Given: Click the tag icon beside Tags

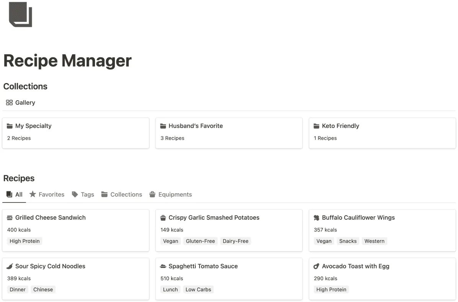Looking at the screenshot, I should pyautogui.click(x=75, y=194).
